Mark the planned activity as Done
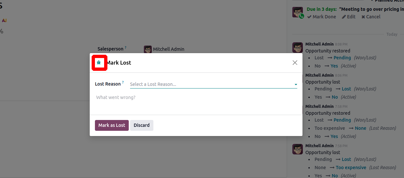This screenshot has width=404, height=178. click(322, 17)
